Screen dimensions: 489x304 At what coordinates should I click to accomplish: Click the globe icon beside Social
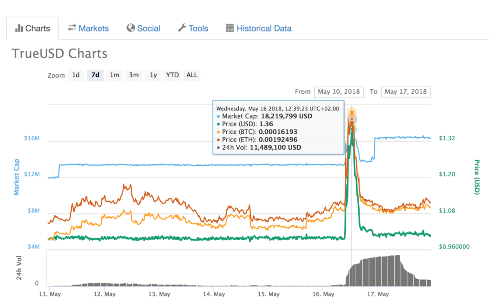pyautogui.click(x=131, y=28)
